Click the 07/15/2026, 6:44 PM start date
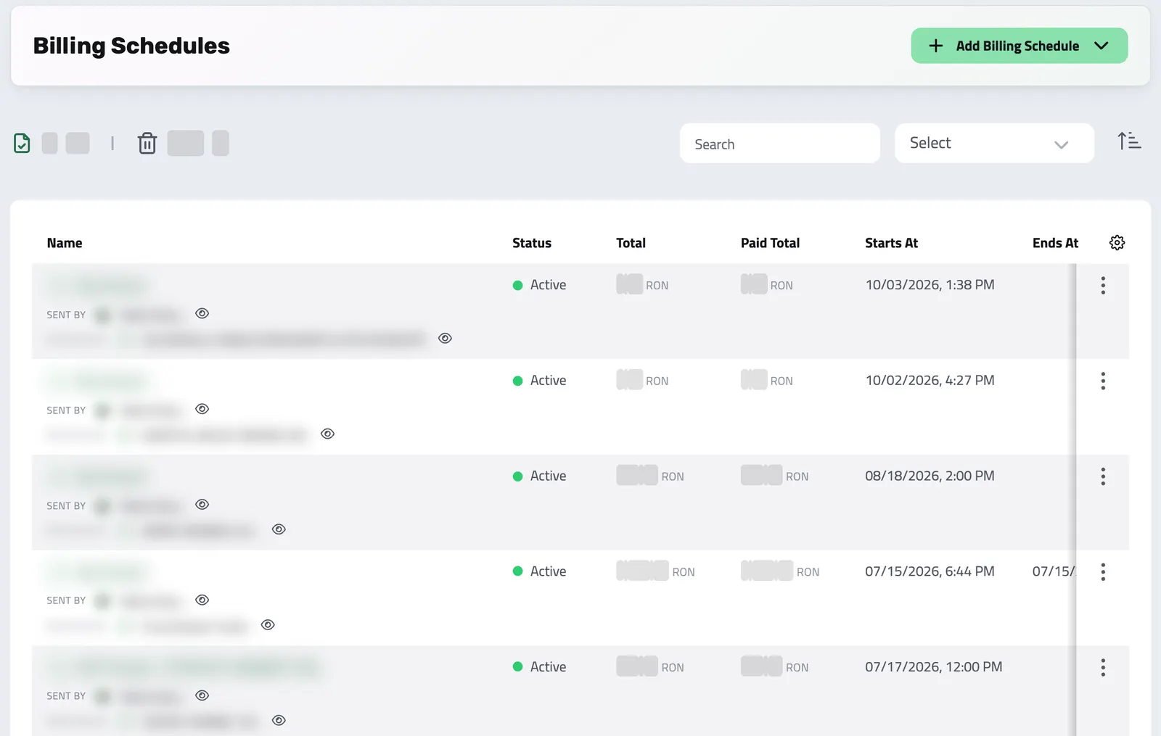This screenshot has width=1161, height=736. tap(930, 571)
